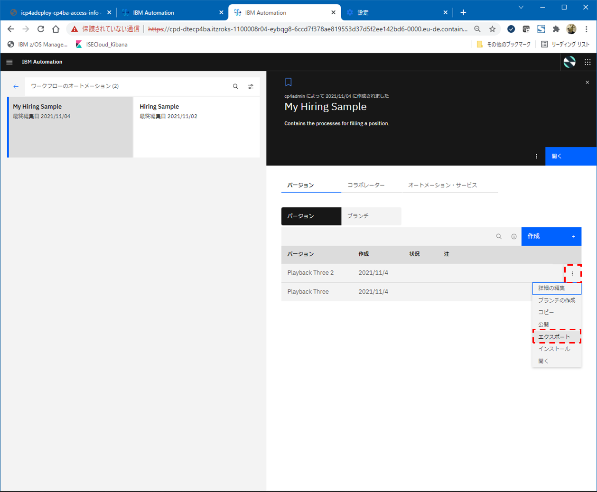Open リーディング リスト
The image size is (597, 492).
[x=565, y=45]
